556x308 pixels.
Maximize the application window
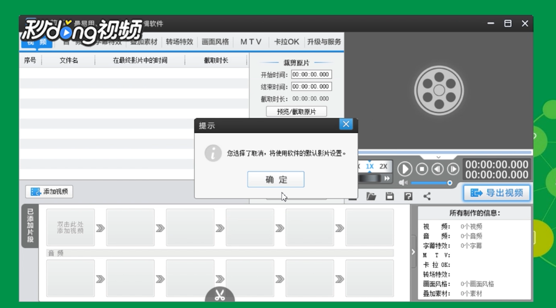508,24
